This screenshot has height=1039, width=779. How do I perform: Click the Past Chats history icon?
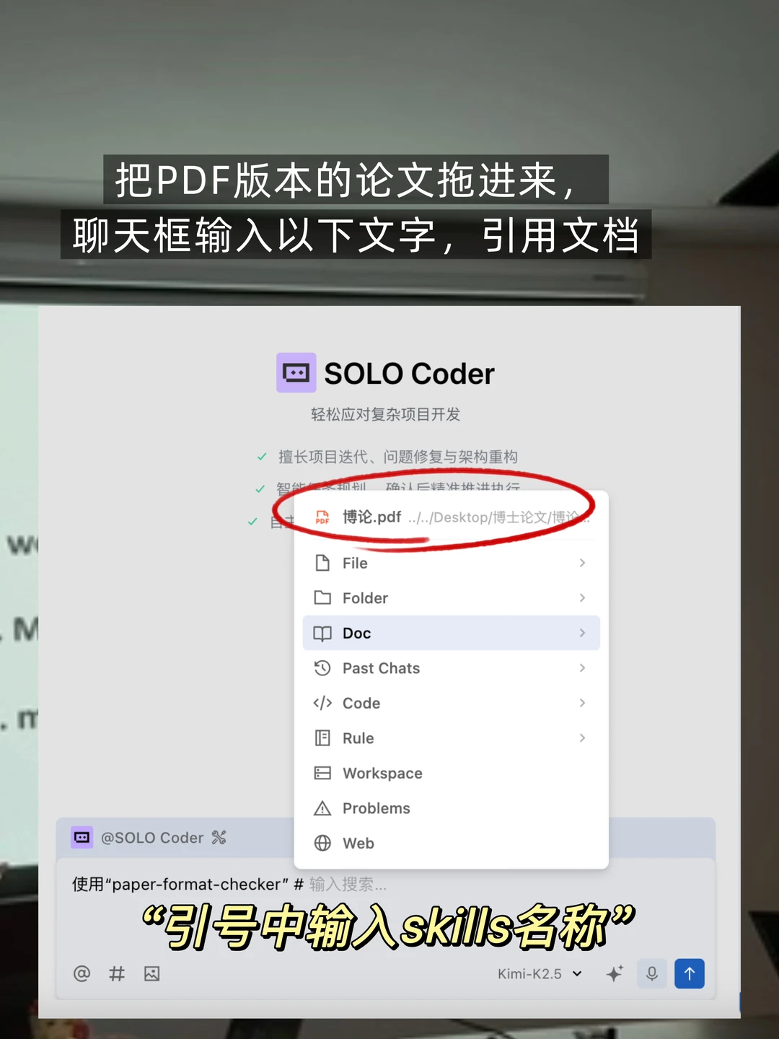point(322,668)
